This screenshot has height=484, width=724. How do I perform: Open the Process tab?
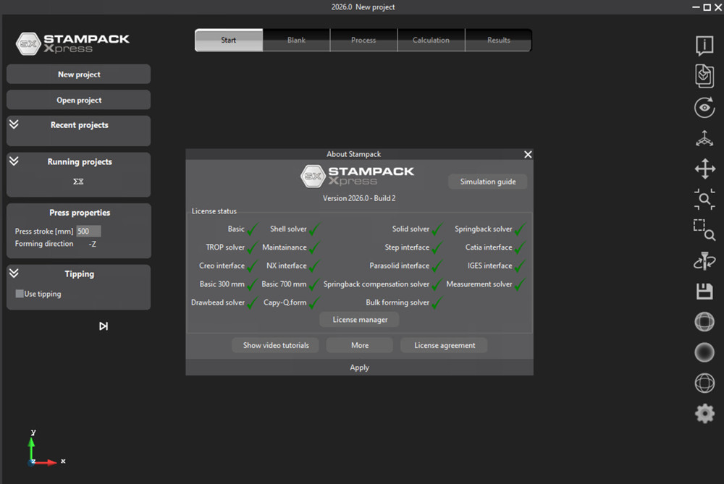363,40
